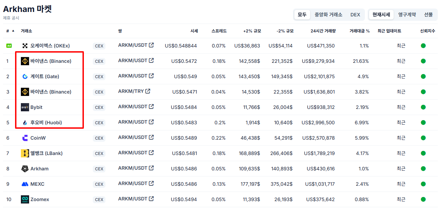The height and width of the screenshot is (211, 445).
Task: Click the 신뢰지수 column header
Action: pyautogui.click(x=428, y=31)
